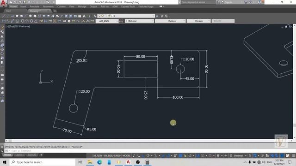Click the horizontal scrollbar left arrow
The image size is (296, 166).
click(x=7, y=141)
